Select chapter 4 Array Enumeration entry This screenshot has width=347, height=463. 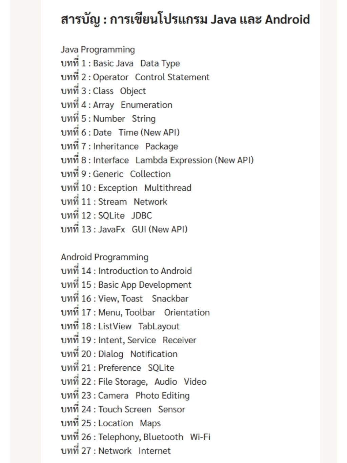pyautogui.click(x=117, y=105)
